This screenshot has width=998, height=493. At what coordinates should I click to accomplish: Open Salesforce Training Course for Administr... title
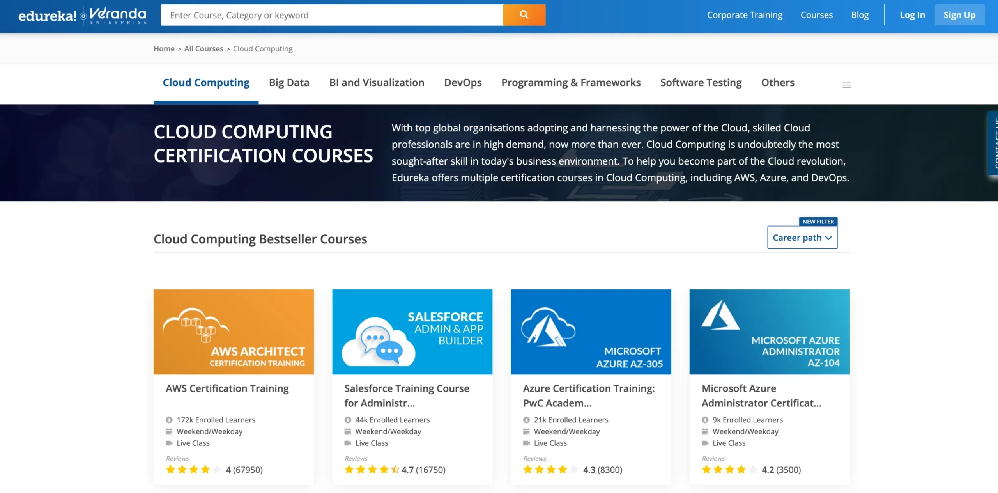click(x=407, y=396)
